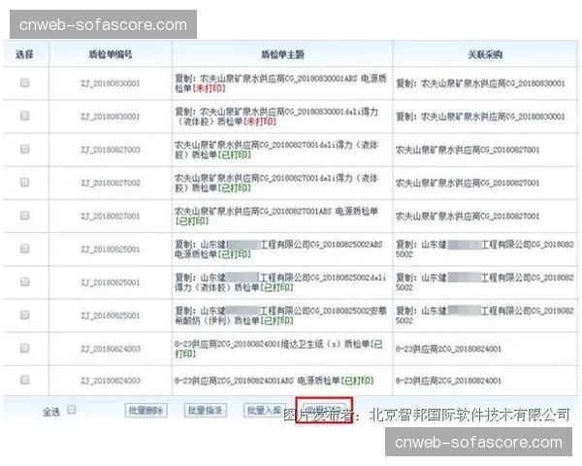Click 关联采购 cell in 维达卫生纸 row
Image resolution: width=582 pixels, height=466 pixels.
(x=448, y=349)
